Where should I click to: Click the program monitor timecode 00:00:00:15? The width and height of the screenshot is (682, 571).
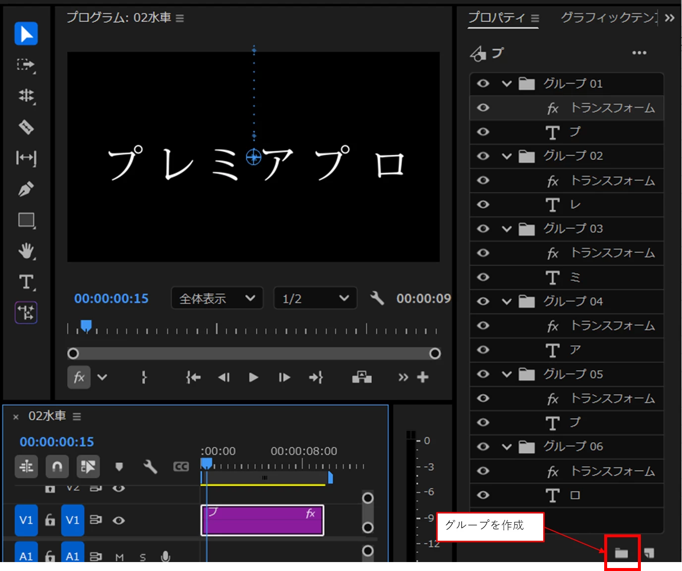(111, 299)
